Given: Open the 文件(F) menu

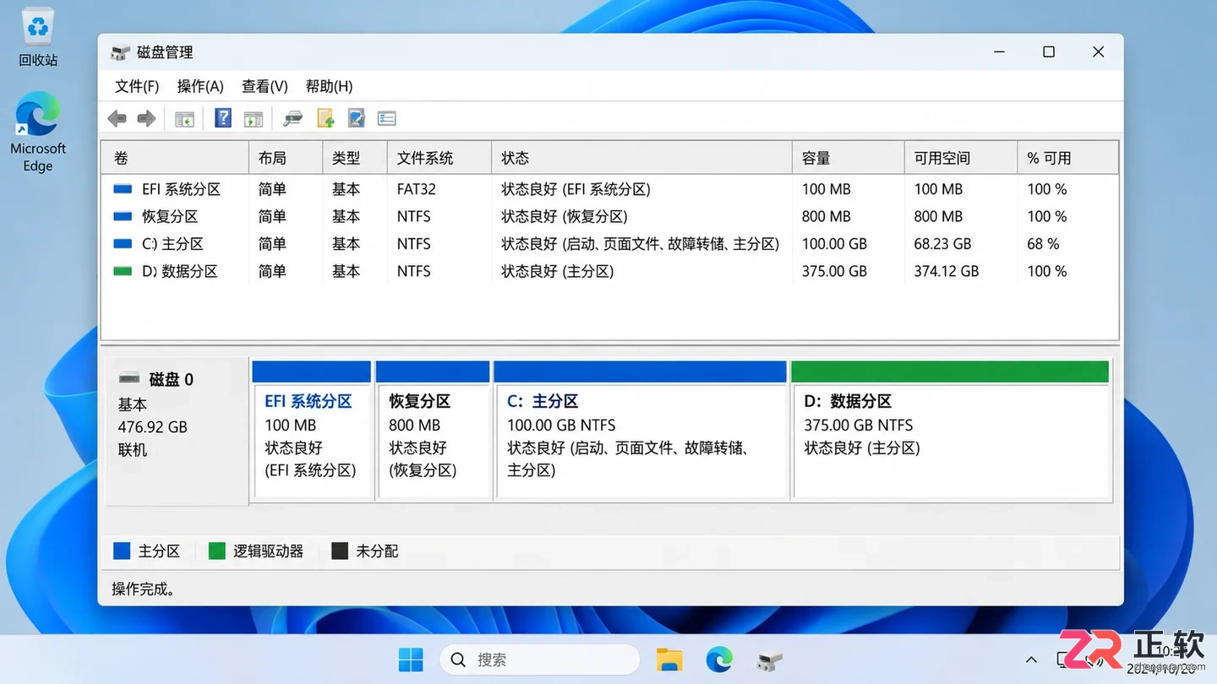Looking at the screenshot, I should (137, 86).
